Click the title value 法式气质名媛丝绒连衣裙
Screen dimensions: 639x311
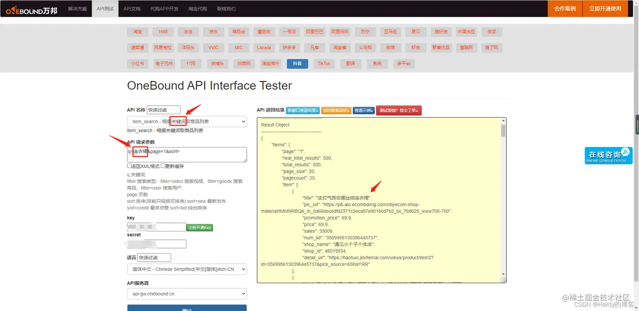point(343,198)
